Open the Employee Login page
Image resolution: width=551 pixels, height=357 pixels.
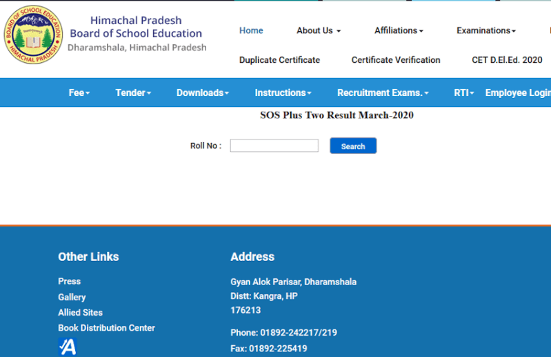click(x=517, y=93)
